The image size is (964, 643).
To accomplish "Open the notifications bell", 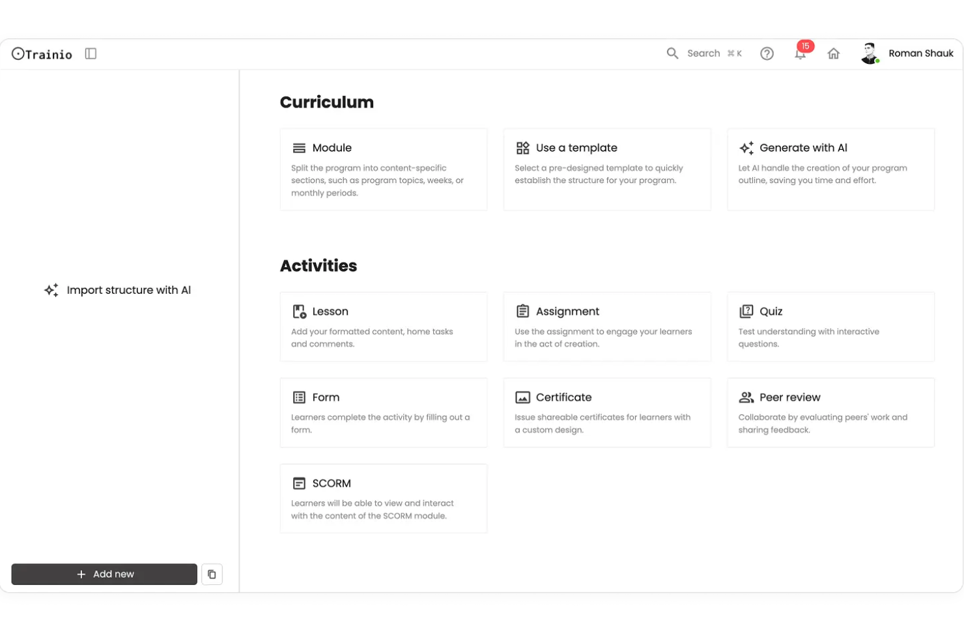I will 800,55.
